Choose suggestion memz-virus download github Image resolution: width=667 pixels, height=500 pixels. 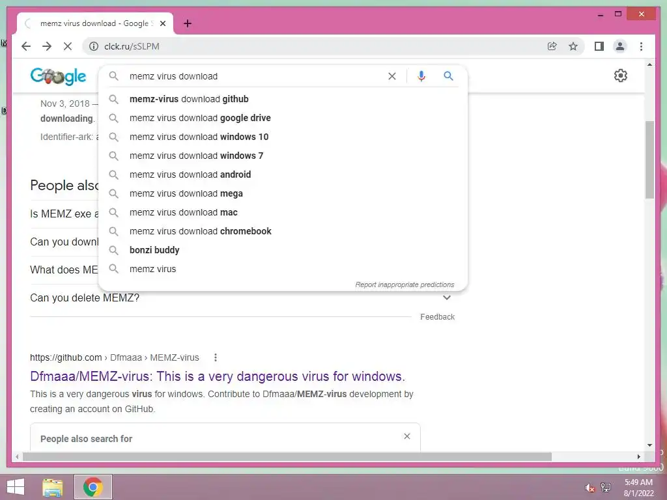pyautogui.click(x=283, y=99)
